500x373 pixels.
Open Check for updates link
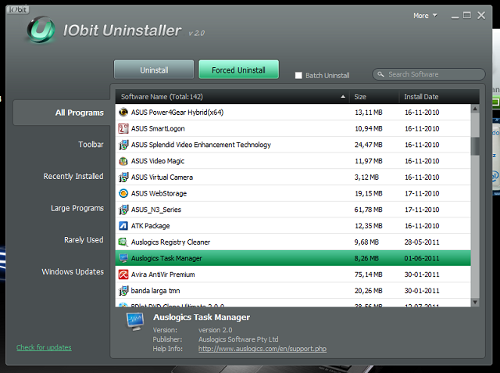click(44, 347)
